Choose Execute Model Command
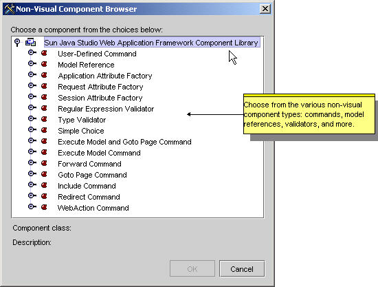This screenshot has height=287, width=378. [x=99, y=153]
